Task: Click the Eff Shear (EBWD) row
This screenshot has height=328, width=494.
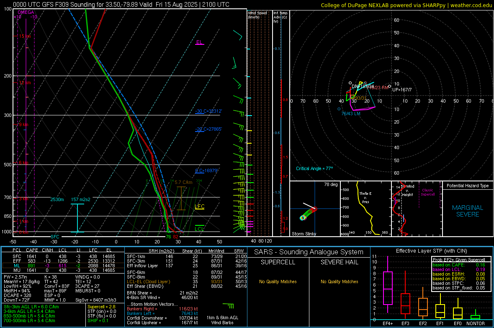Action: (x=187, y=287)
